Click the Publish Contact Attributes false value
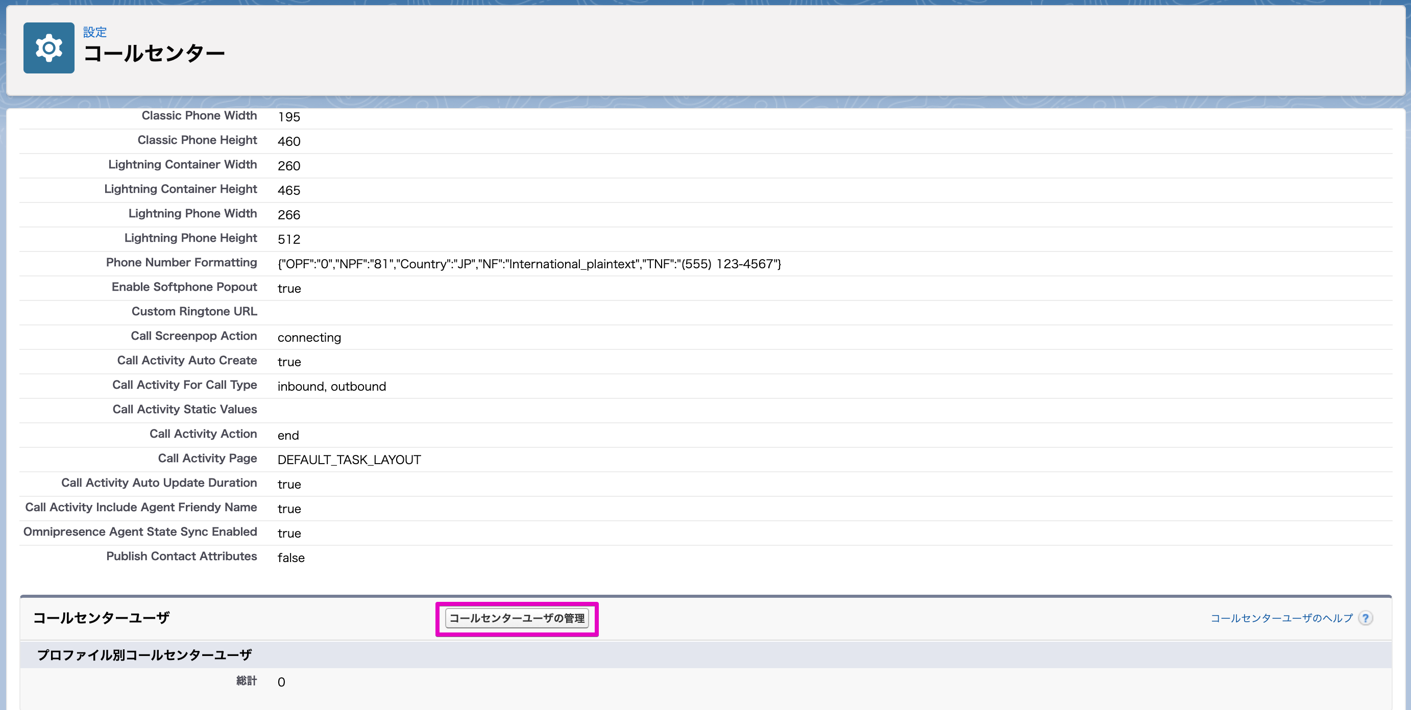 291,558
